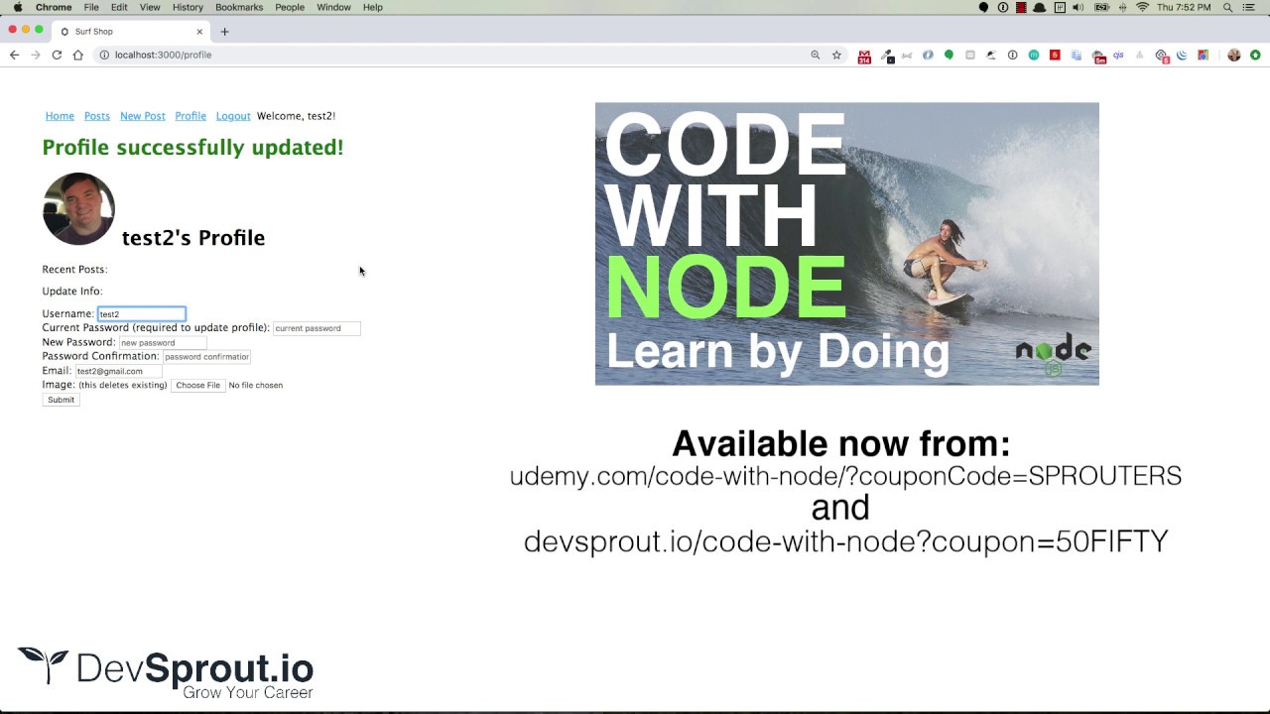Open the battery status menu icon
Image resolution: width=1270 pixels, height=714 pixels.
pos(1101,7)
